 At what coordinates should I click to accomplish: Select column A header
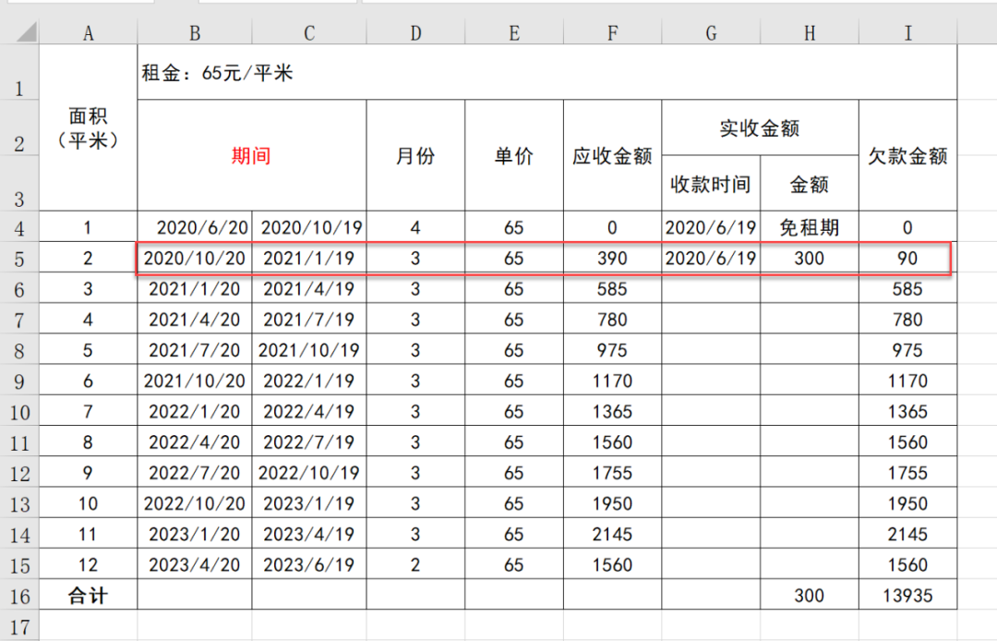(89, 33)
